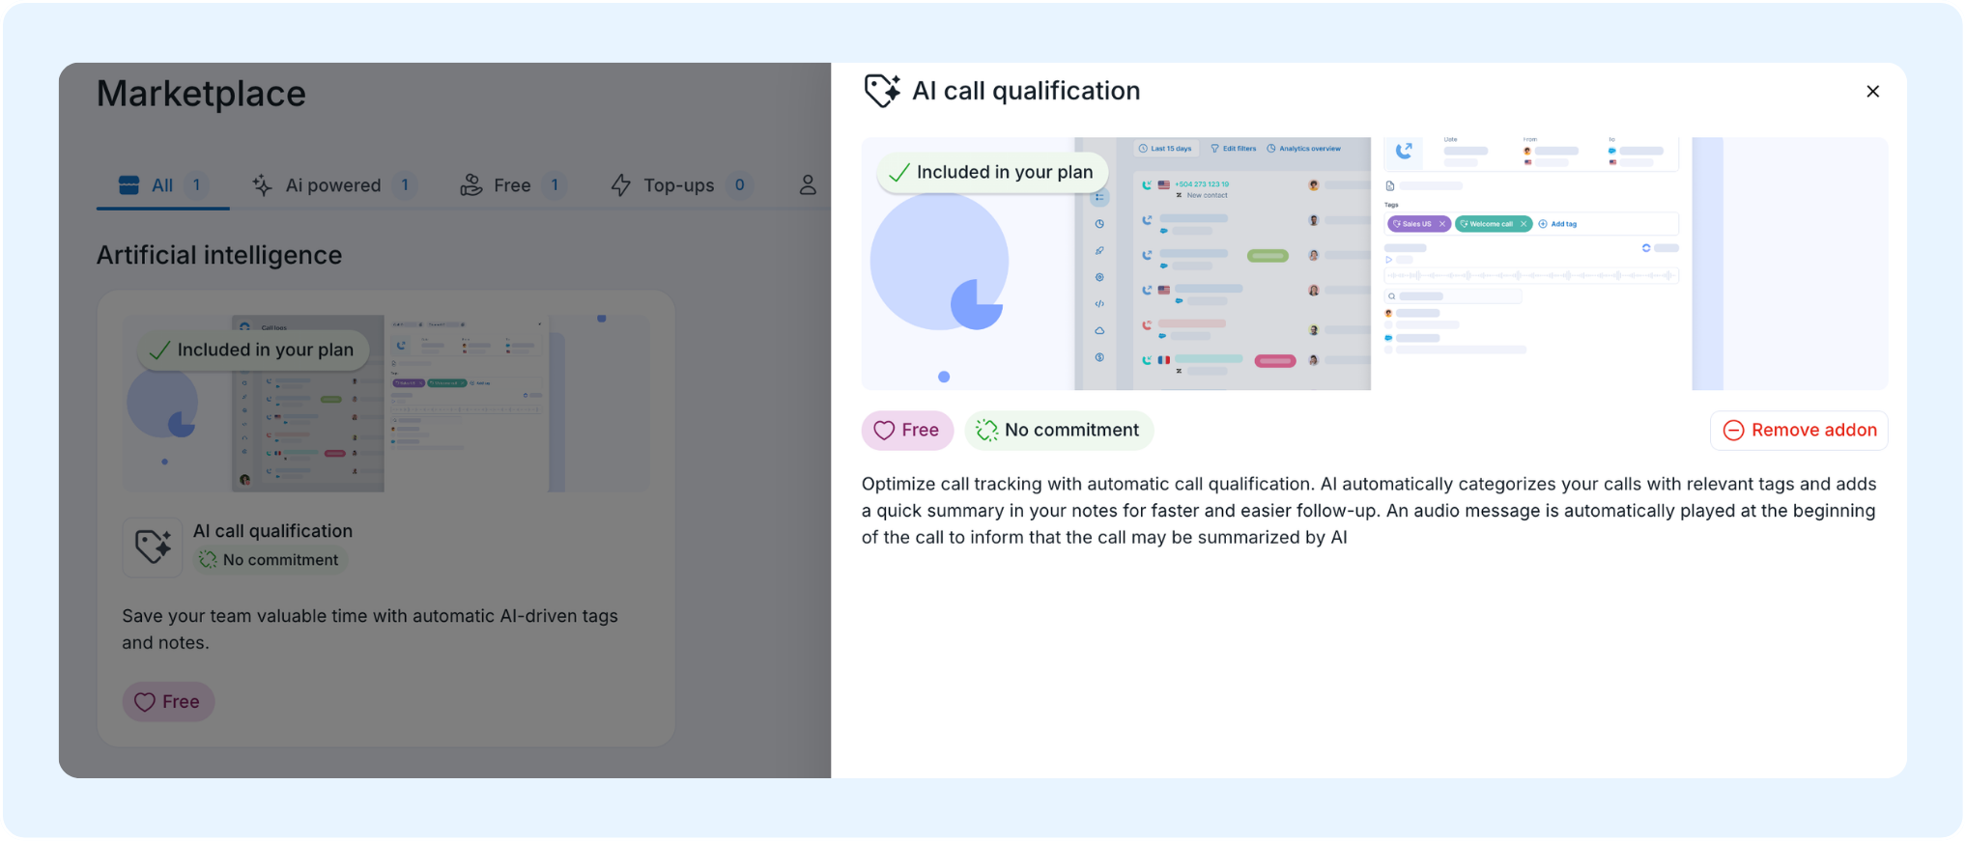Select the All tab
Screen dimensions: 1966x841
tap(162, 185)
